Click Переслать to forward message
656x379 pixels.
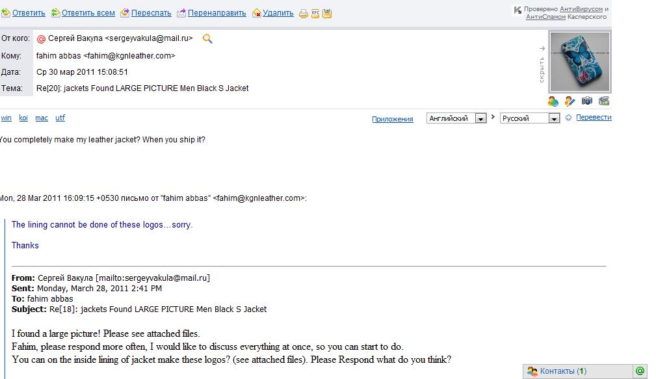pyautogui.click(x=151, y=12)
